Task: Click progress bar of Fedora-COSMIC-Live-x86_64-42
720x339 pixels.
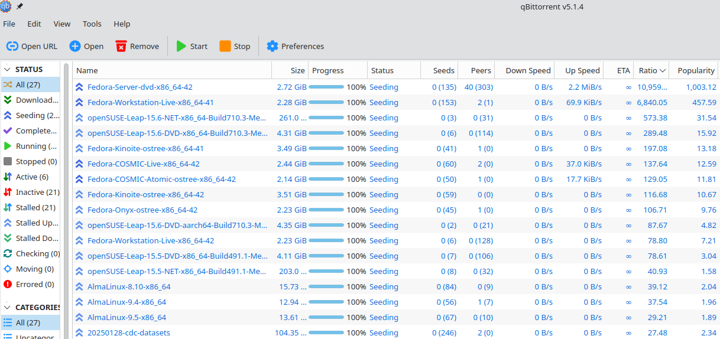Action: pyautogui.click(x=326, y=164)
